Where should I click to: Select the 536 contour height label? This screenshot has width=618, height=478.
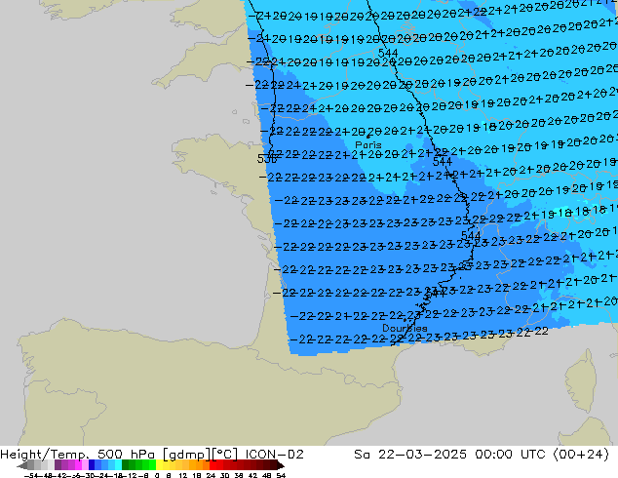[267, 159]
